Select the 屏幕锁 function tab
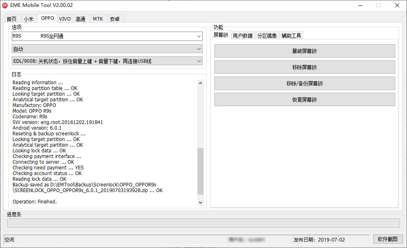 (x=221, y=35)
